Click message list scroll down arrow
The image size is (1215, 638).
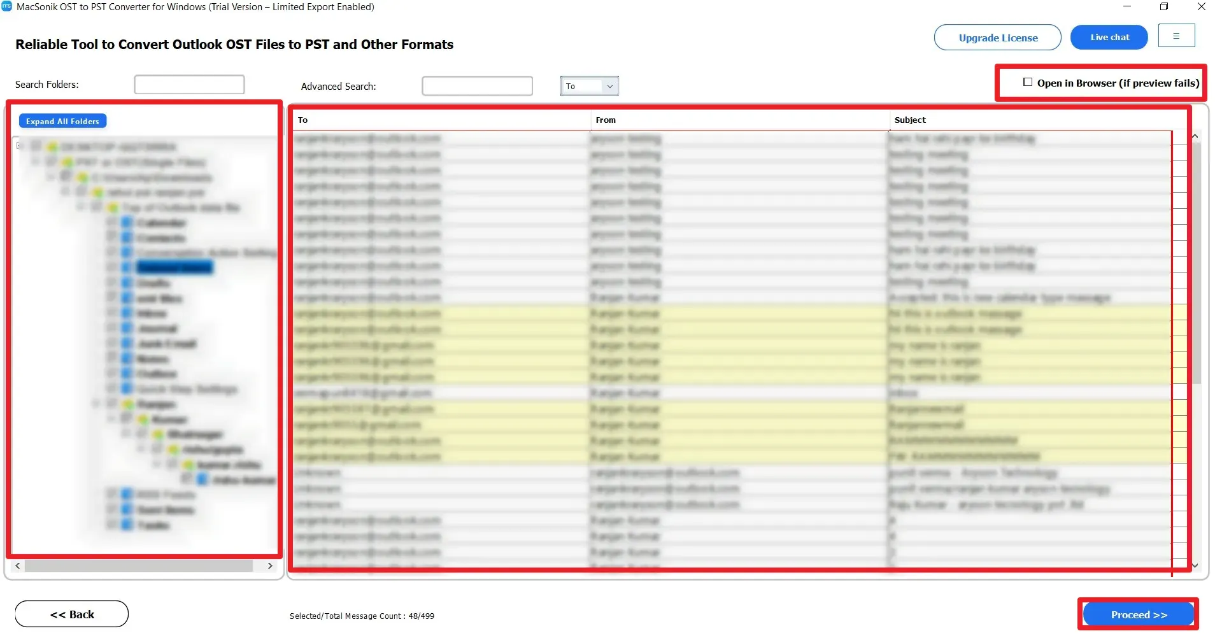click(x=1195, y=565)
